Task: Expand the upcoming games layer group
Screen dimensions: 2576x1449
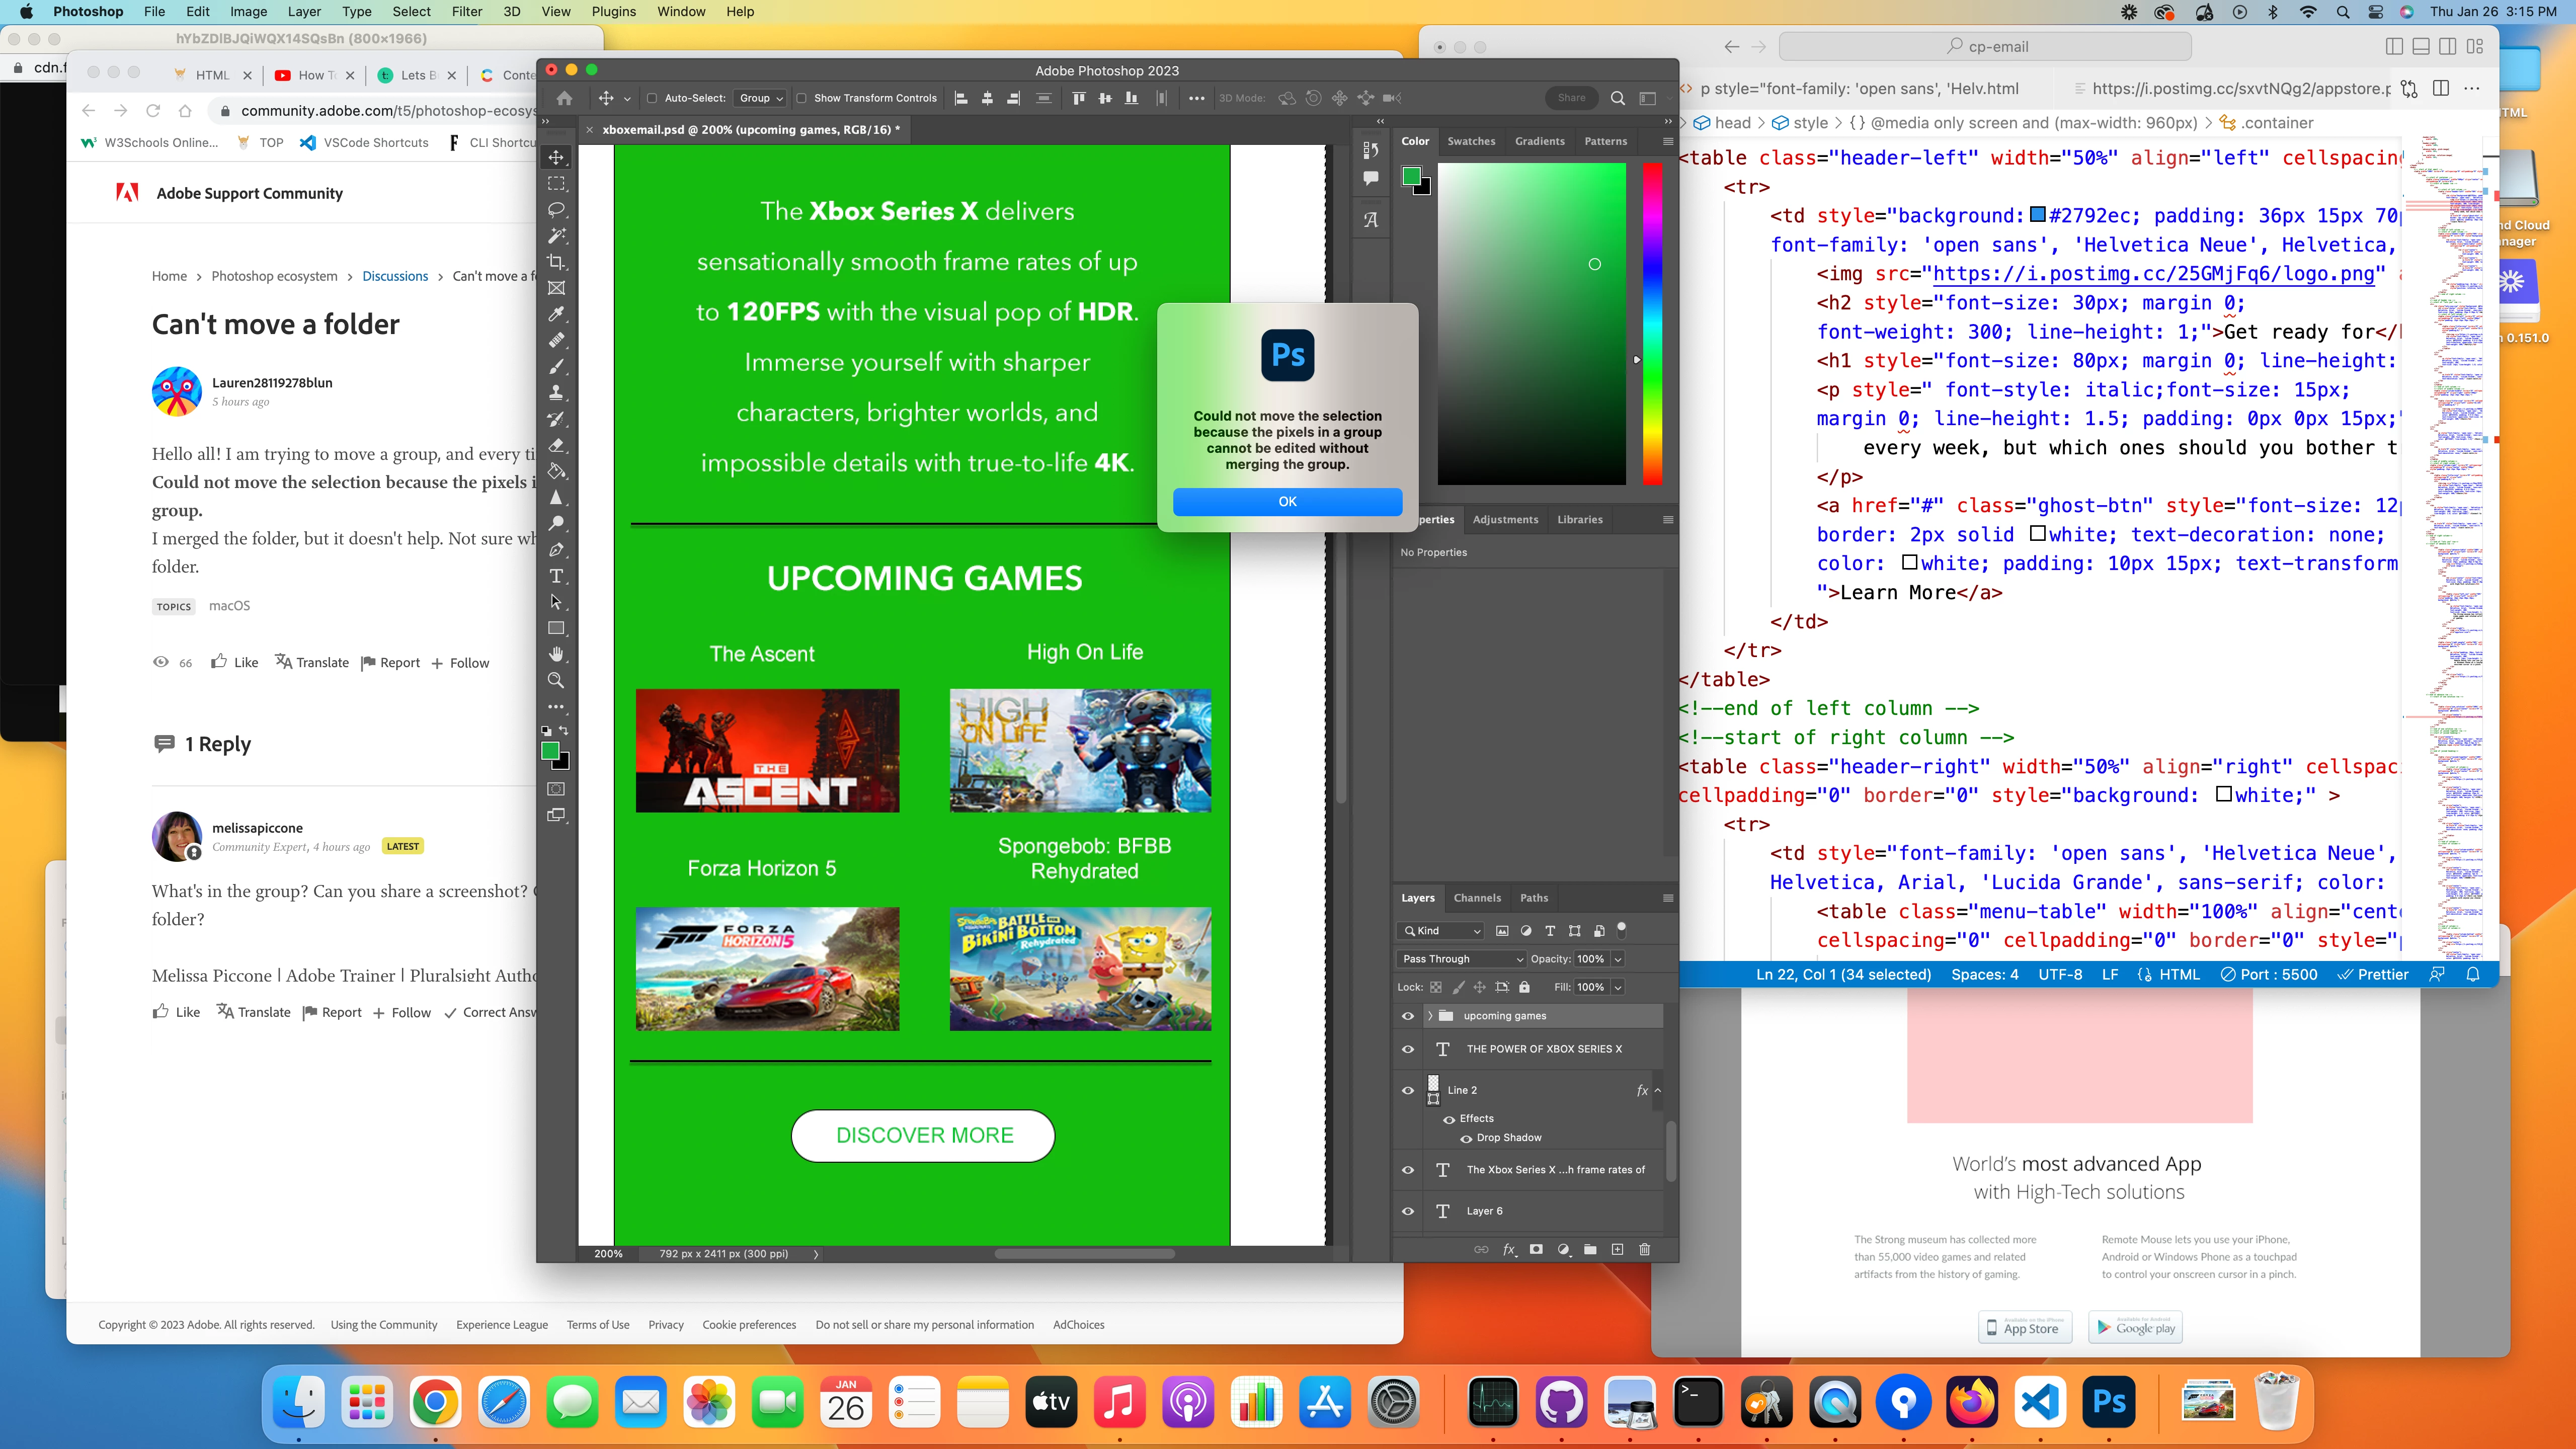Action: (1430, 1016)
